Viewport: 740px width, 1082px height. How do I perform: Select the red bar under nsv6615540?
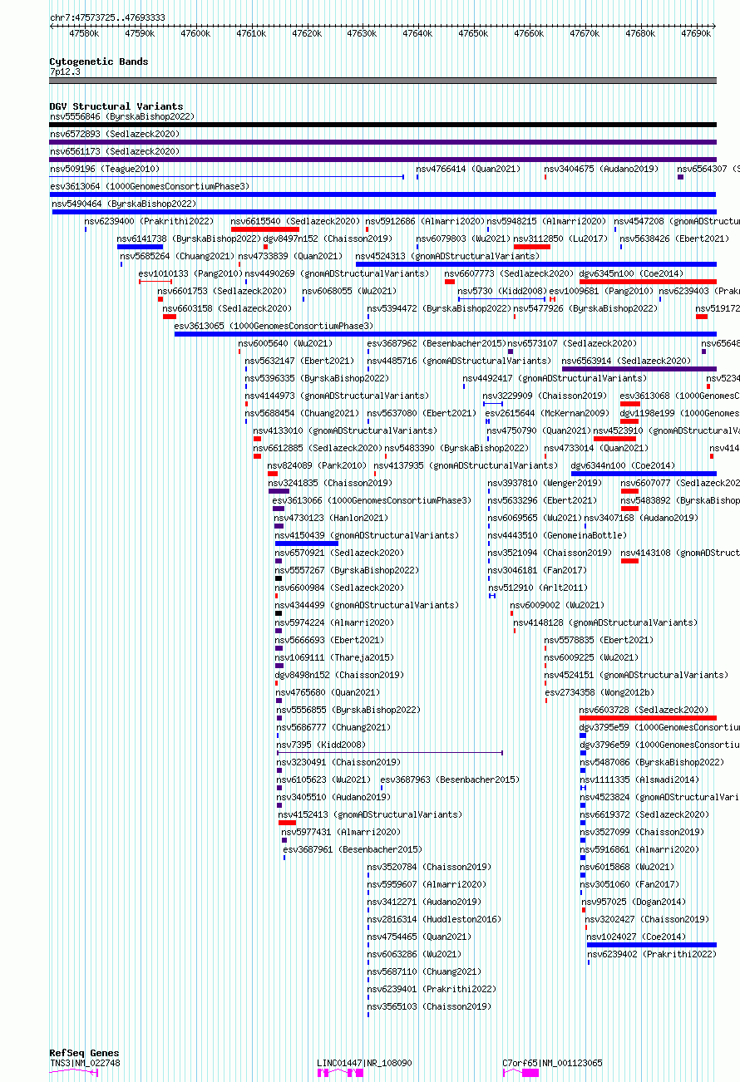coord(264,229)
